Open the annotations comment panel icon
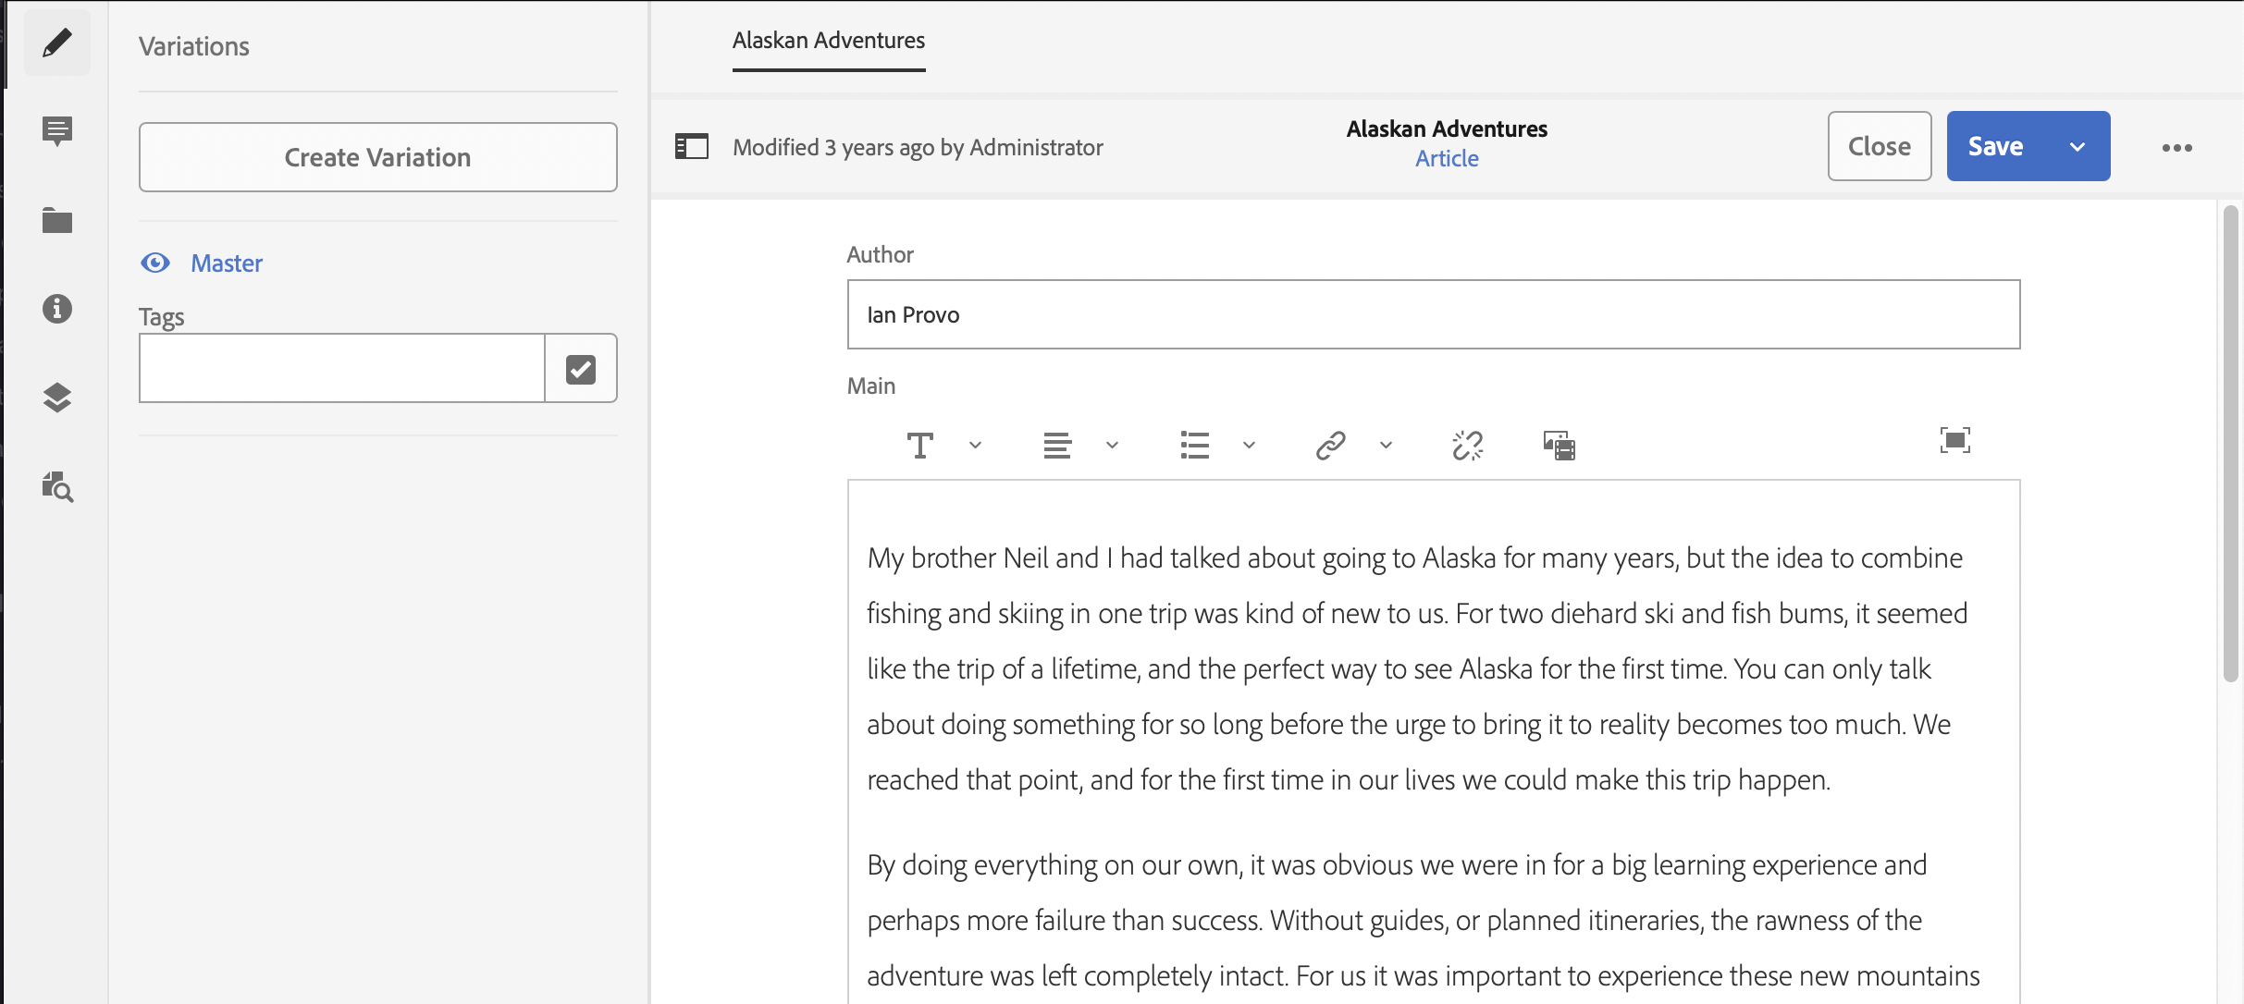This screenshot has width=2244, height=1004. coord(56,130)
